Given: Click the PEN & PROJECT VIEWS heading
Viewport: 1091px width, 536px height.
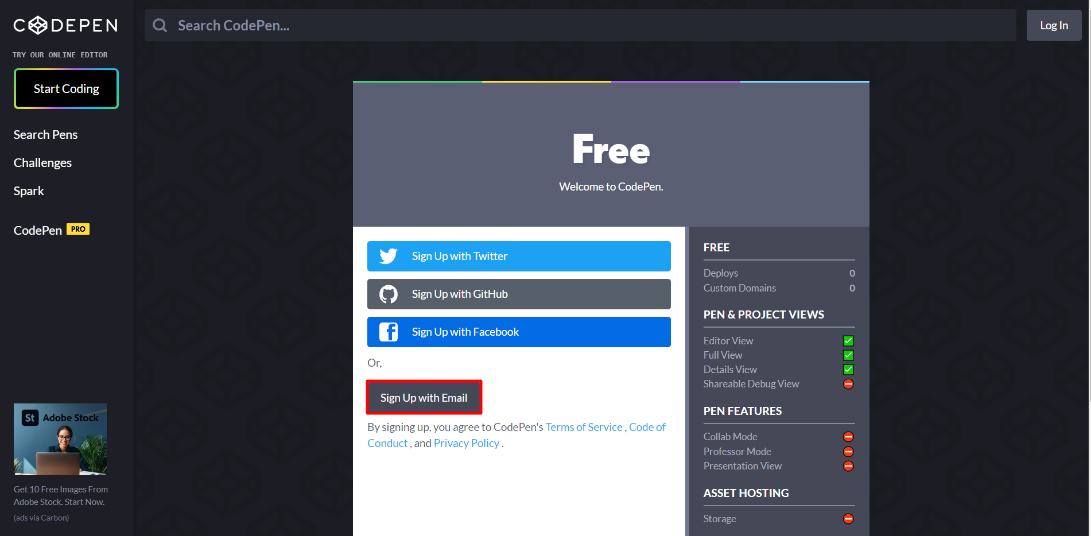Looking at the screenshot, I should [764, 314].
